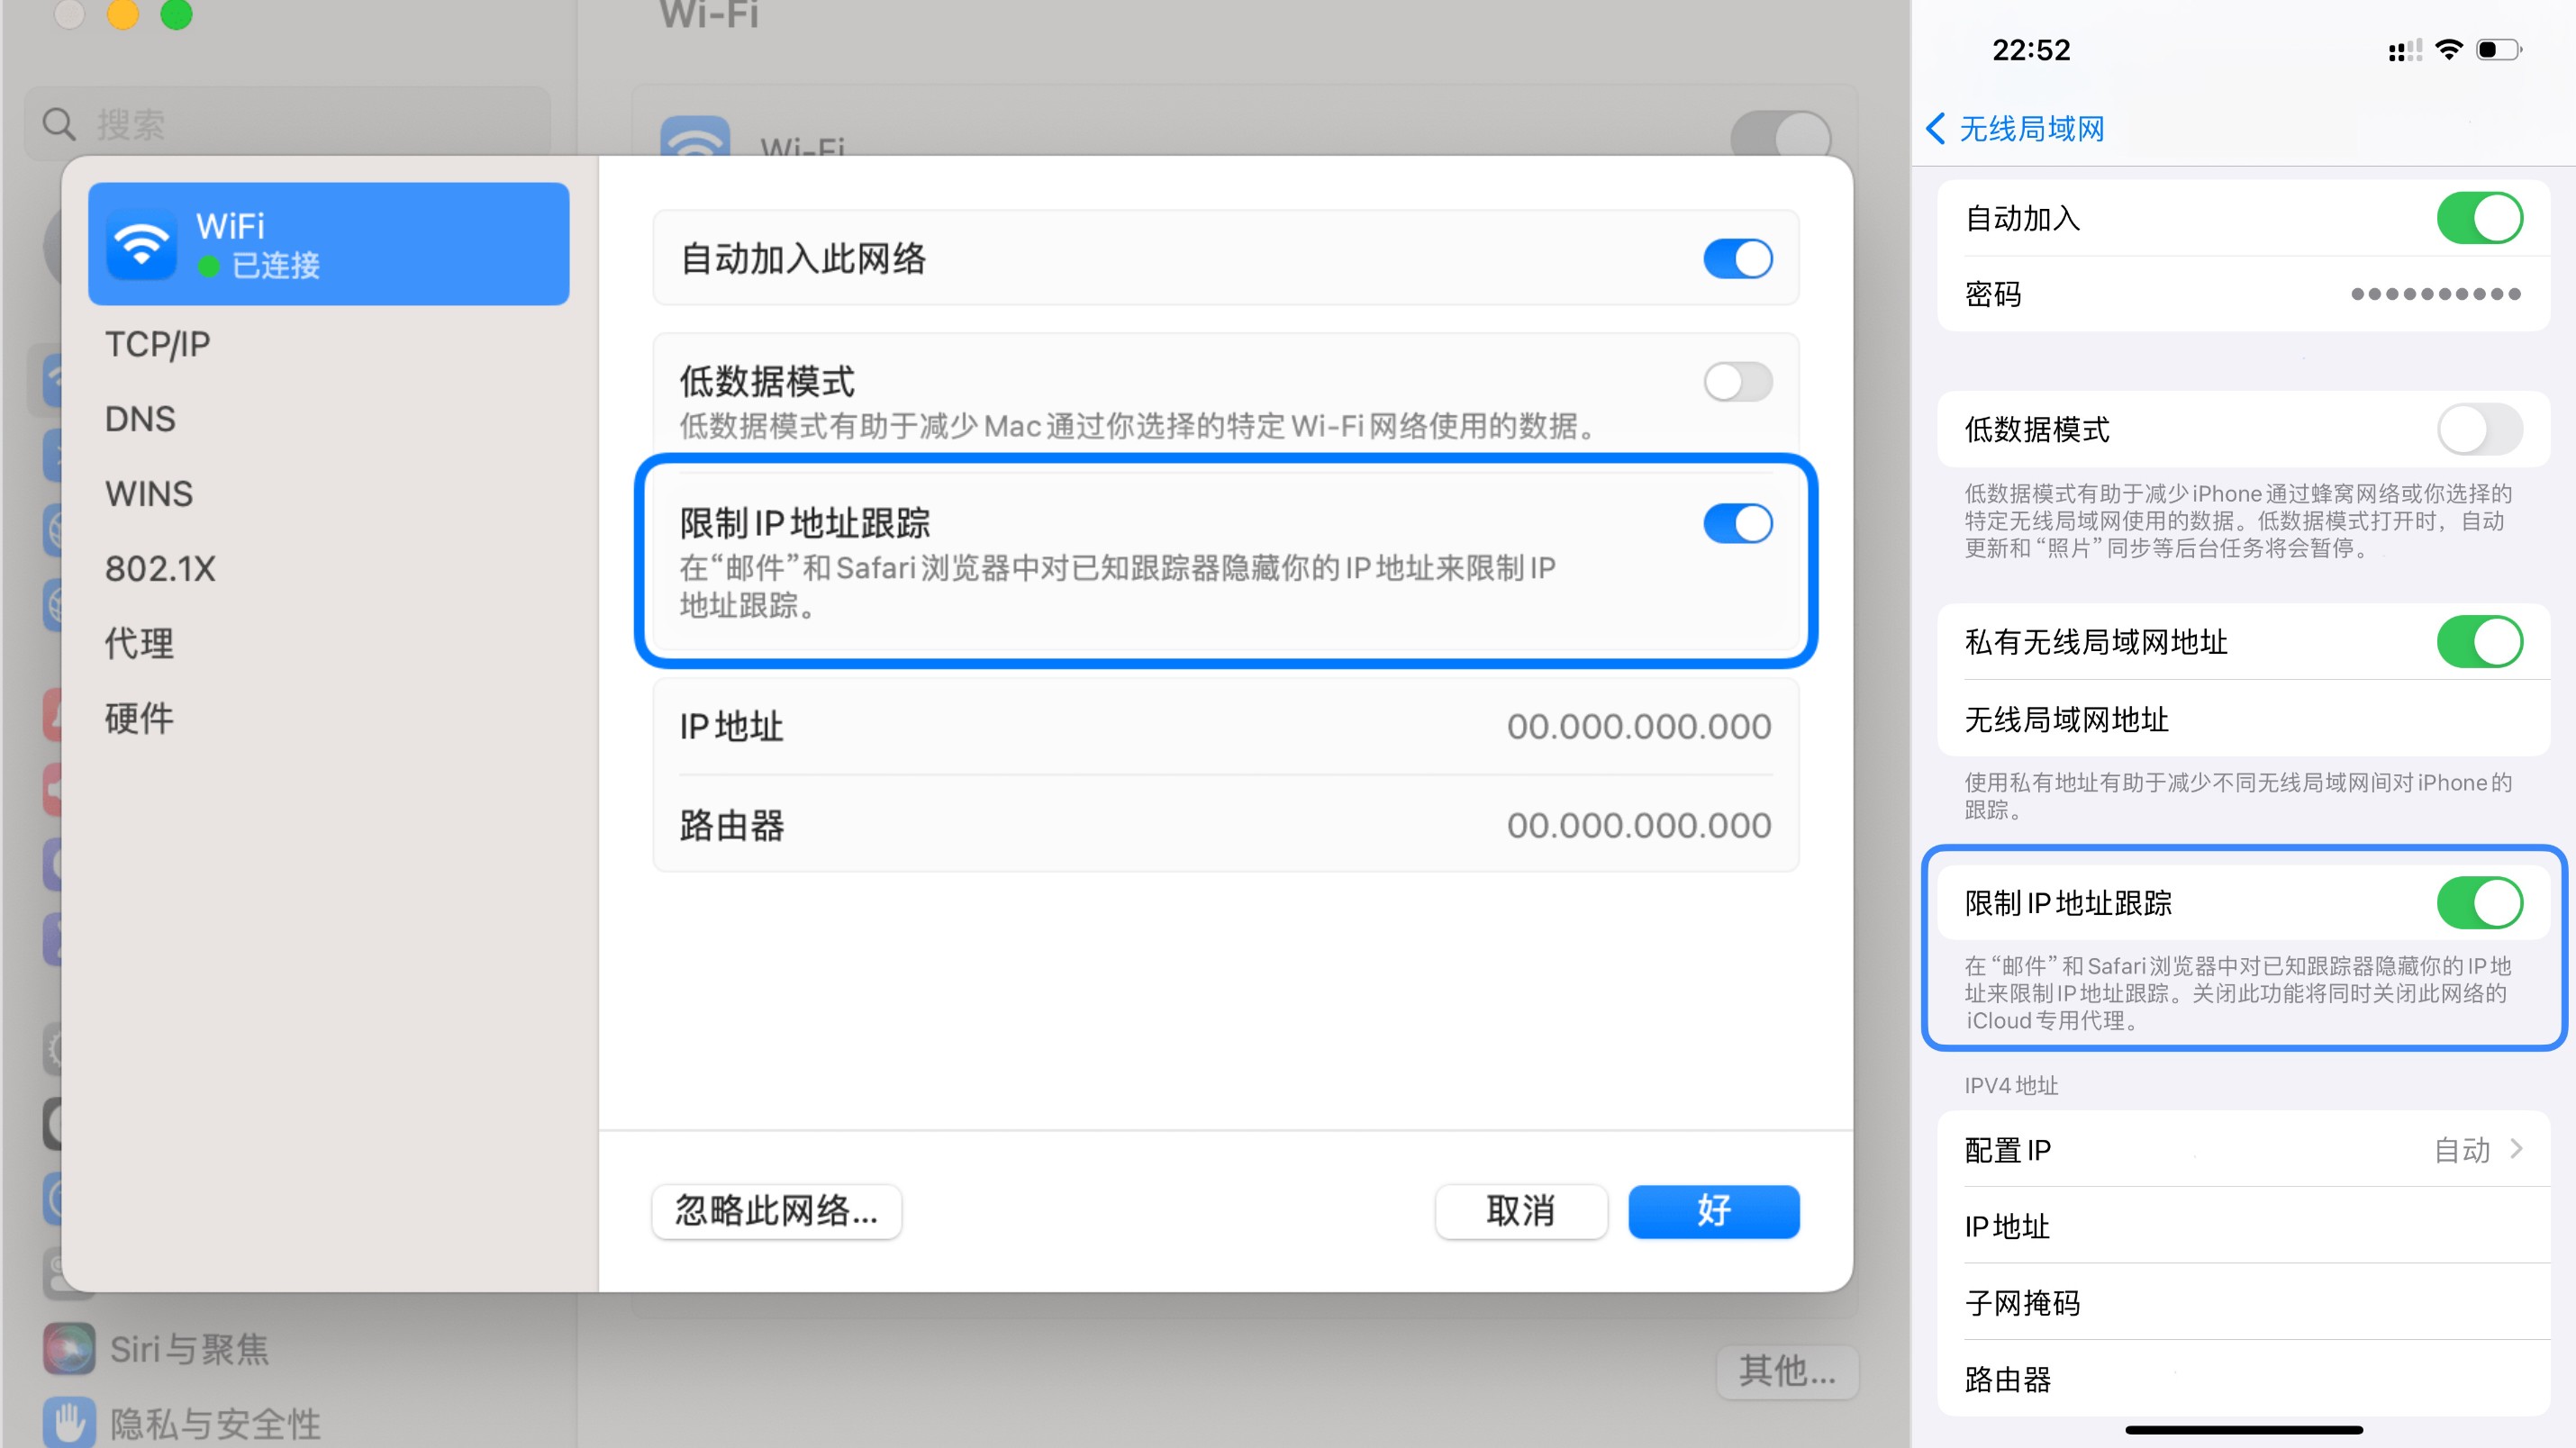Image resolution: width=2576 pixels, height=1448 pixels.
Task: Tap the 无线局域网地址 row on iPhone
Action: pos(2243,719)
